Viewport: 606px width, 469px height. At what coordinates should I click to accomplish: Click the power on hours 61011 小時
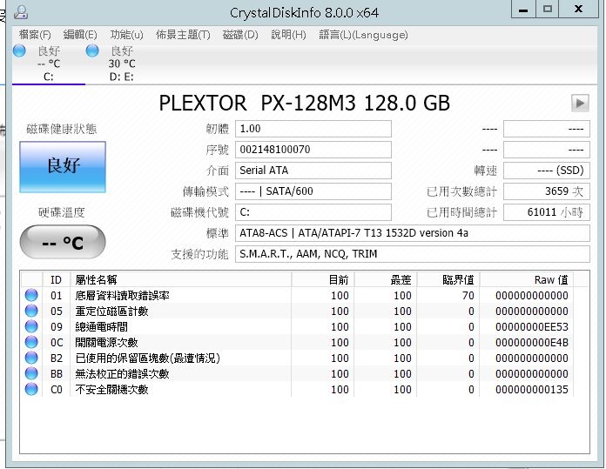[547, 212]
